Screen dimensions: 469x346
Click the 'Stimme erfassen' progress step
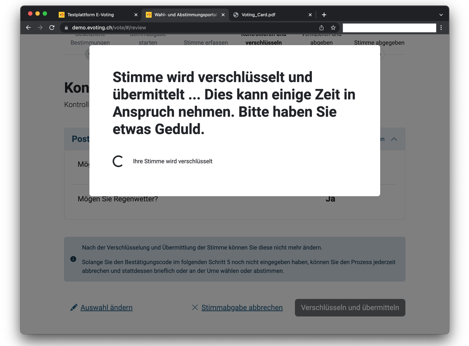tap(206, 43)
